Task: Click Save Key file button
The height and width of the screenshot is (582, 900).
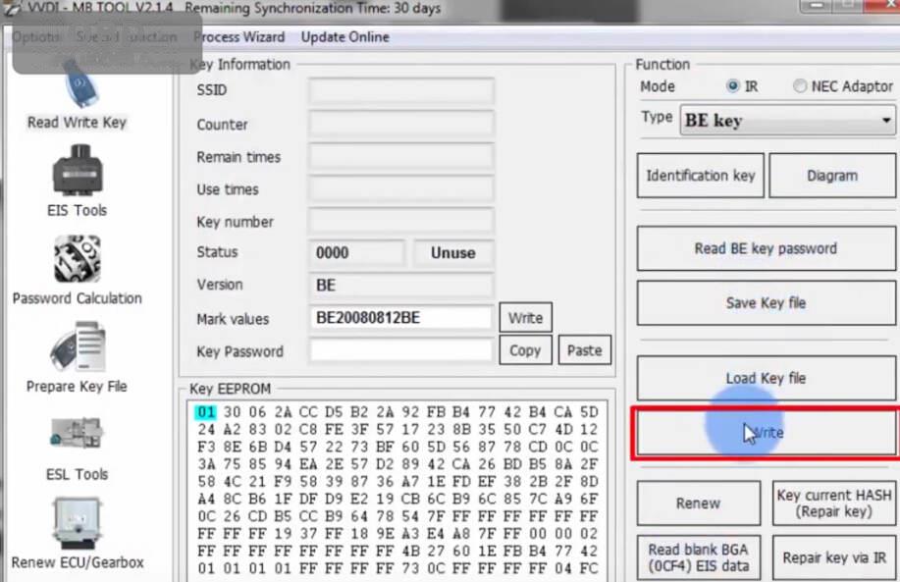Action: click(767, 302)
